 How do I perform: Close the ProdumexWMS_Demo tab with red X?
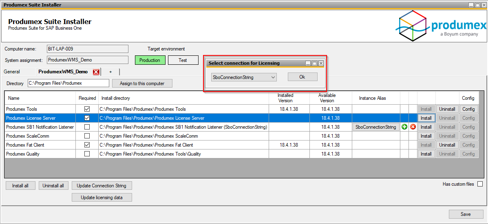(96, 72)
